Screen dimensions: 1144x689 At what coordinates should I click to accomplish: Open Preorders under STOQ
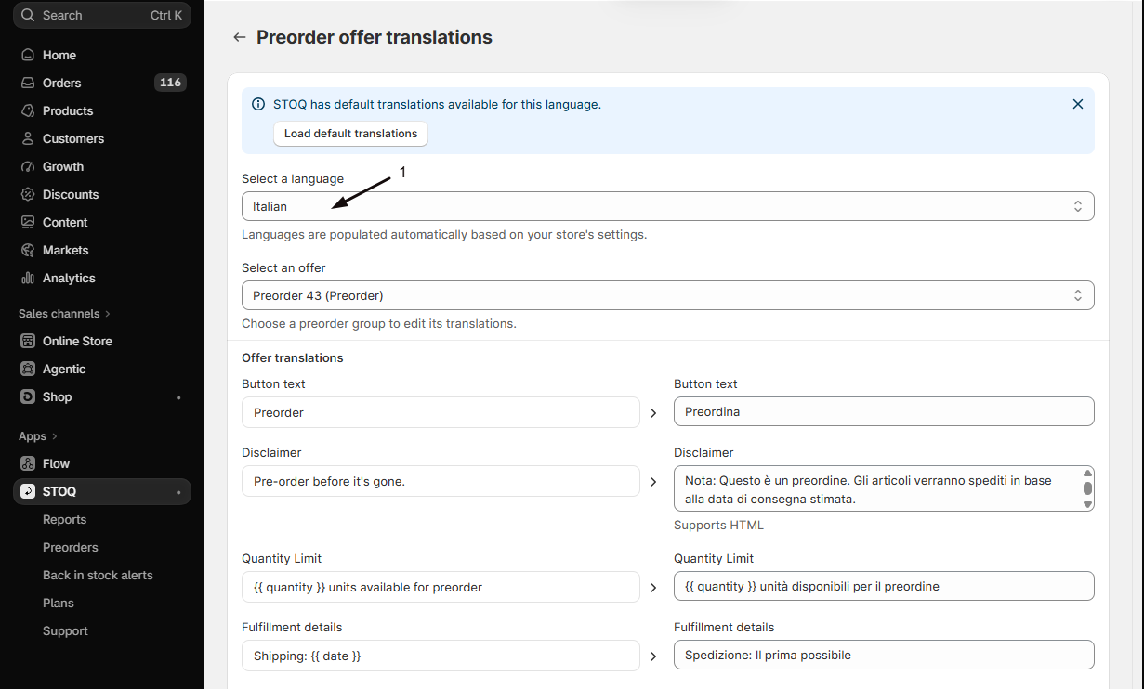(71, 547)
